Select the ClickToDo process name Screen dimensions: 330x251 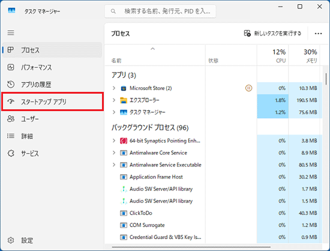click(141, 213)
